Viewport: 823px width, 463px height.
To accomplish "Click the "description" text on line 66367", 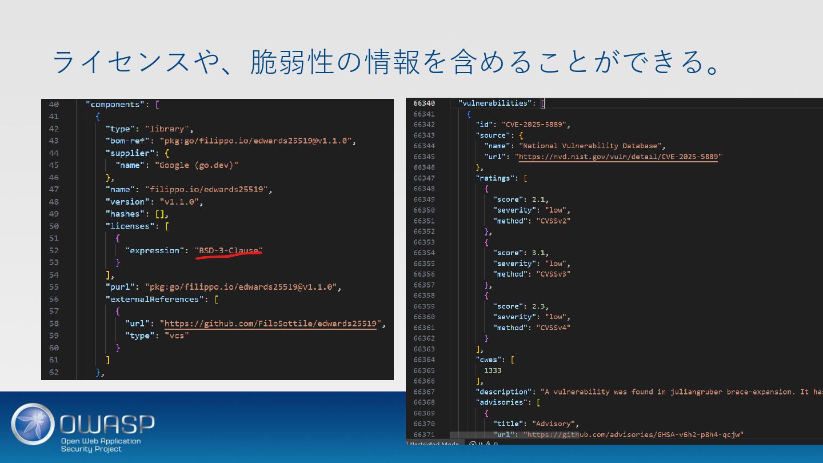I will pos(681,392).
